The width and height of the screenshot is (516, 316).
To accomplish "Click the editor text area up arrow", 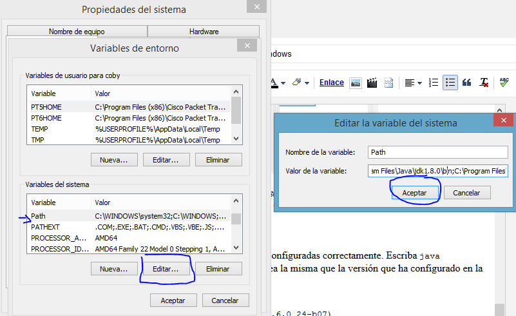I will (x=499, y=110).
